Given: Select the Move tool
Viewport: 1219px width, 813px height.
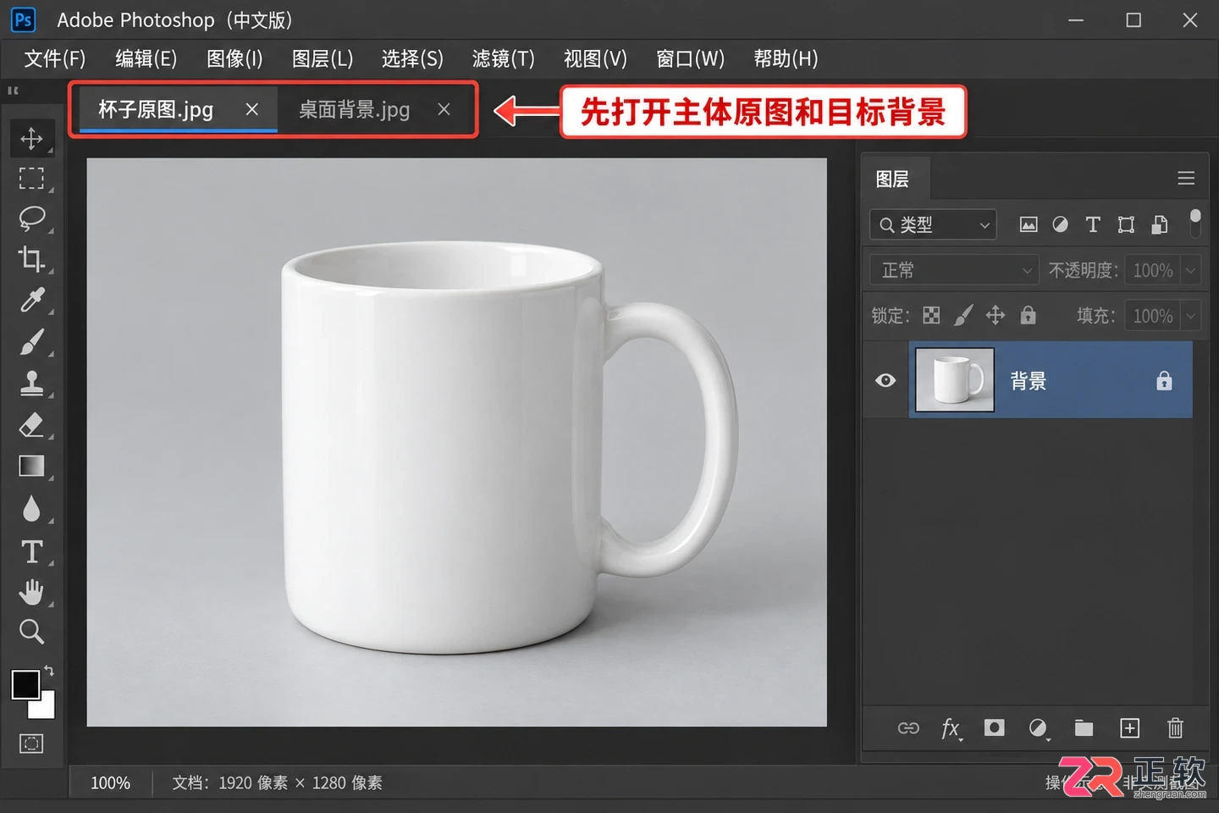Looking at the screenshot, I should click(31, 138).
